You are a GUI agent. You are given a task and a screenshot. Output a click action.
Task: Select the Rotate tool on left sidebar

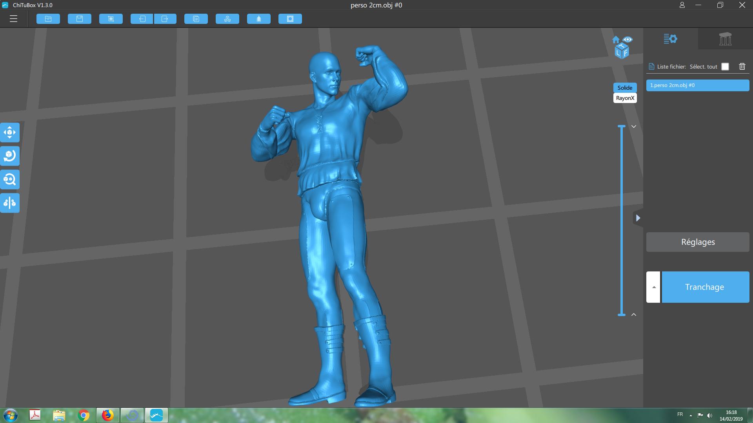click(x=10, y=156)
